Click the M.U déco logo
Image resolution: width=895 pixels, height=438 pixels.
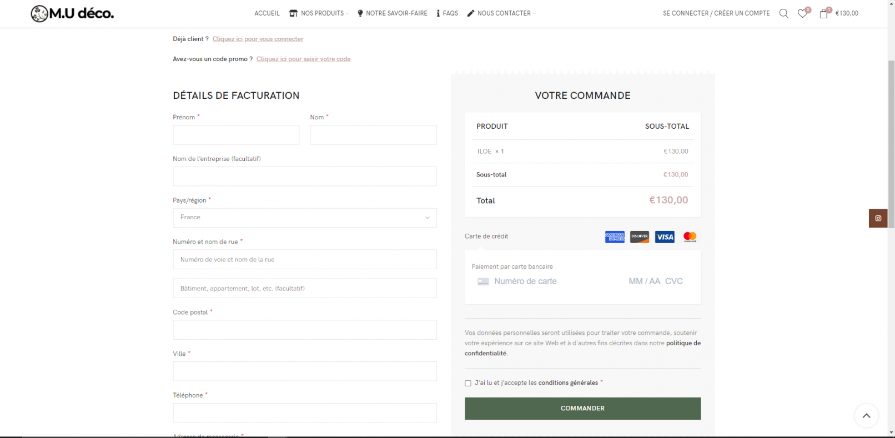[x=72, y=13]
